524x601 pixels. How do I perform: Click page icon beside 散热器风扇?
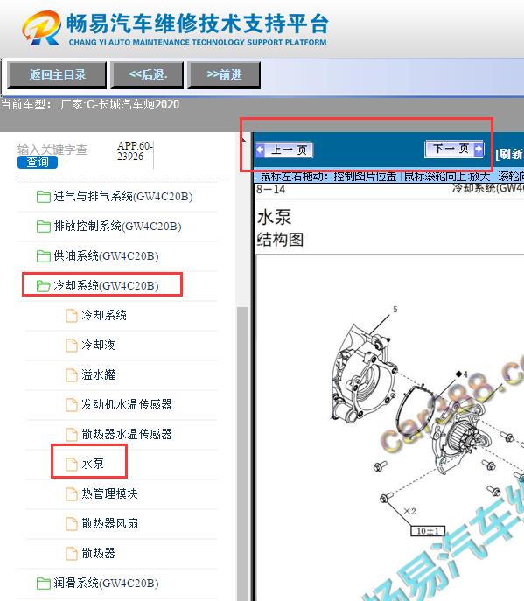coord(72,524)
